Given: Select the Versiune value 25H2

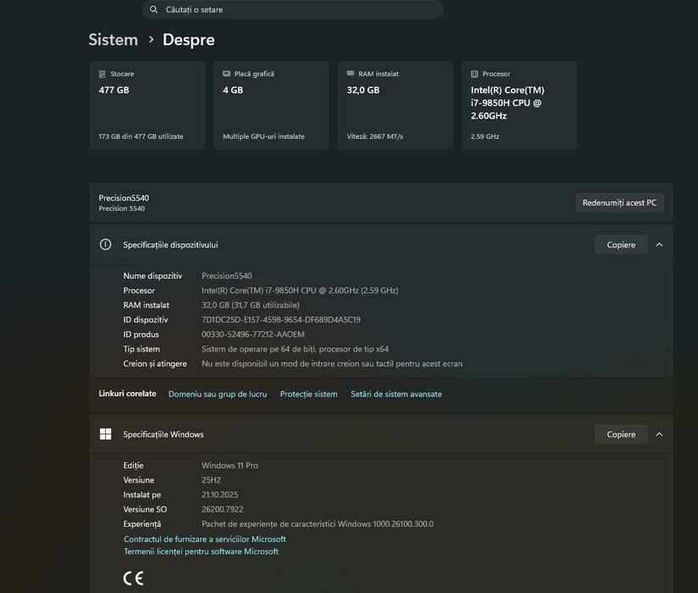Looking at the screenshot, I should pyautogui.click(x=211, y=480).
